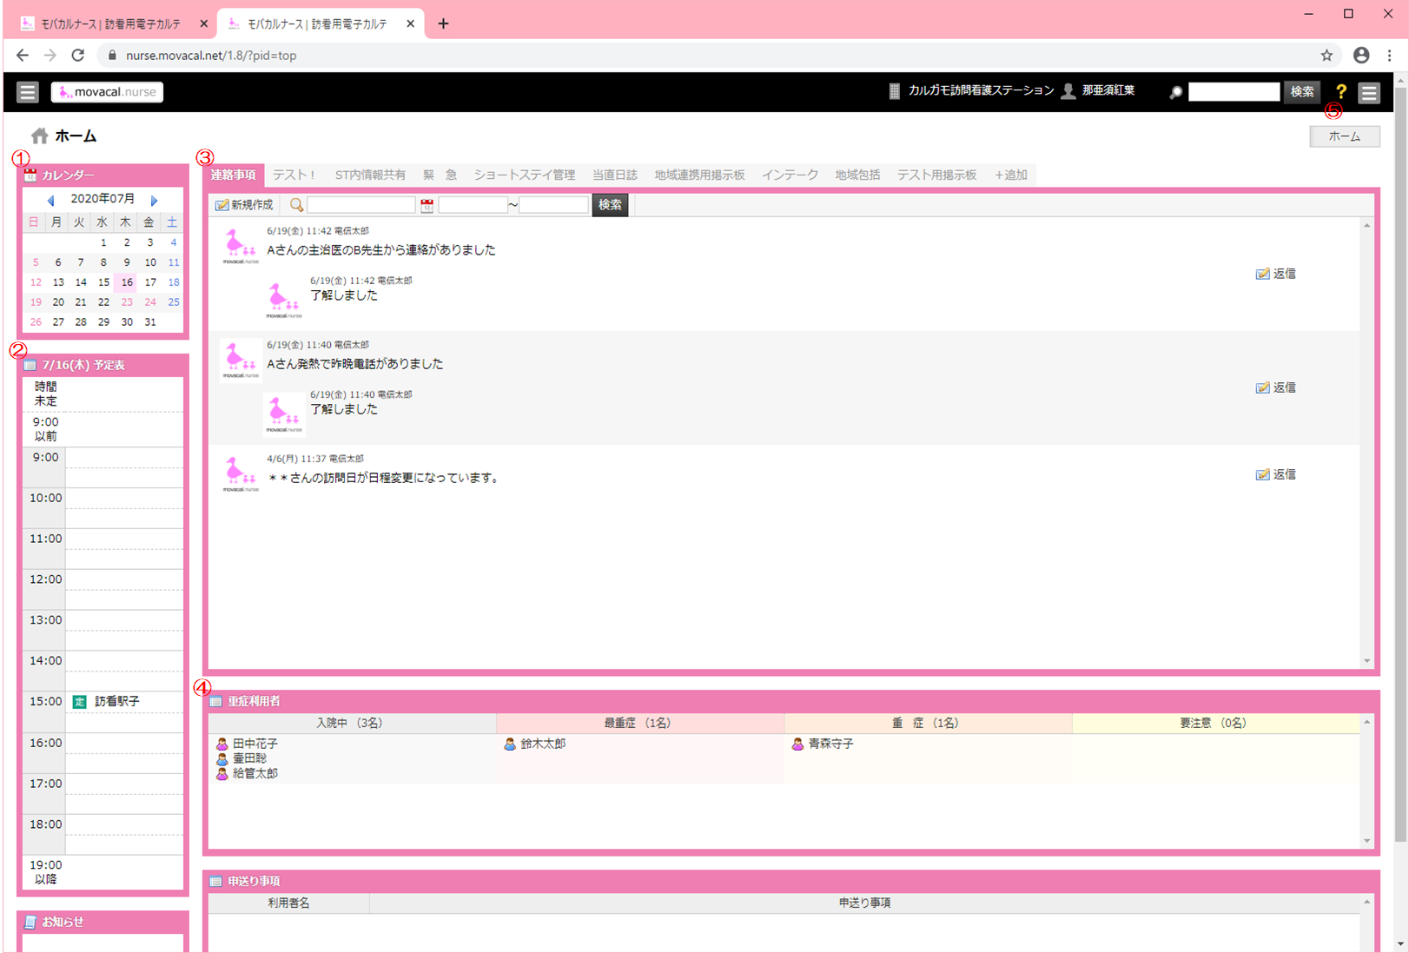Open the テスト用掲示板 tab
This screenshot has height=953, width=1409.
[936, 175]
